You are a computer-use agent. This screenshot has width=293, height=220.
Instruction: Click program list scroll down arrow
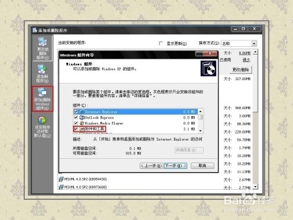255,187
